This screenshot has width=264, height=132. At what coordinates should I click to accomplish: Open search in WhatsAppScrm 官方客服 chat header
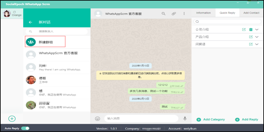point(164,14)
